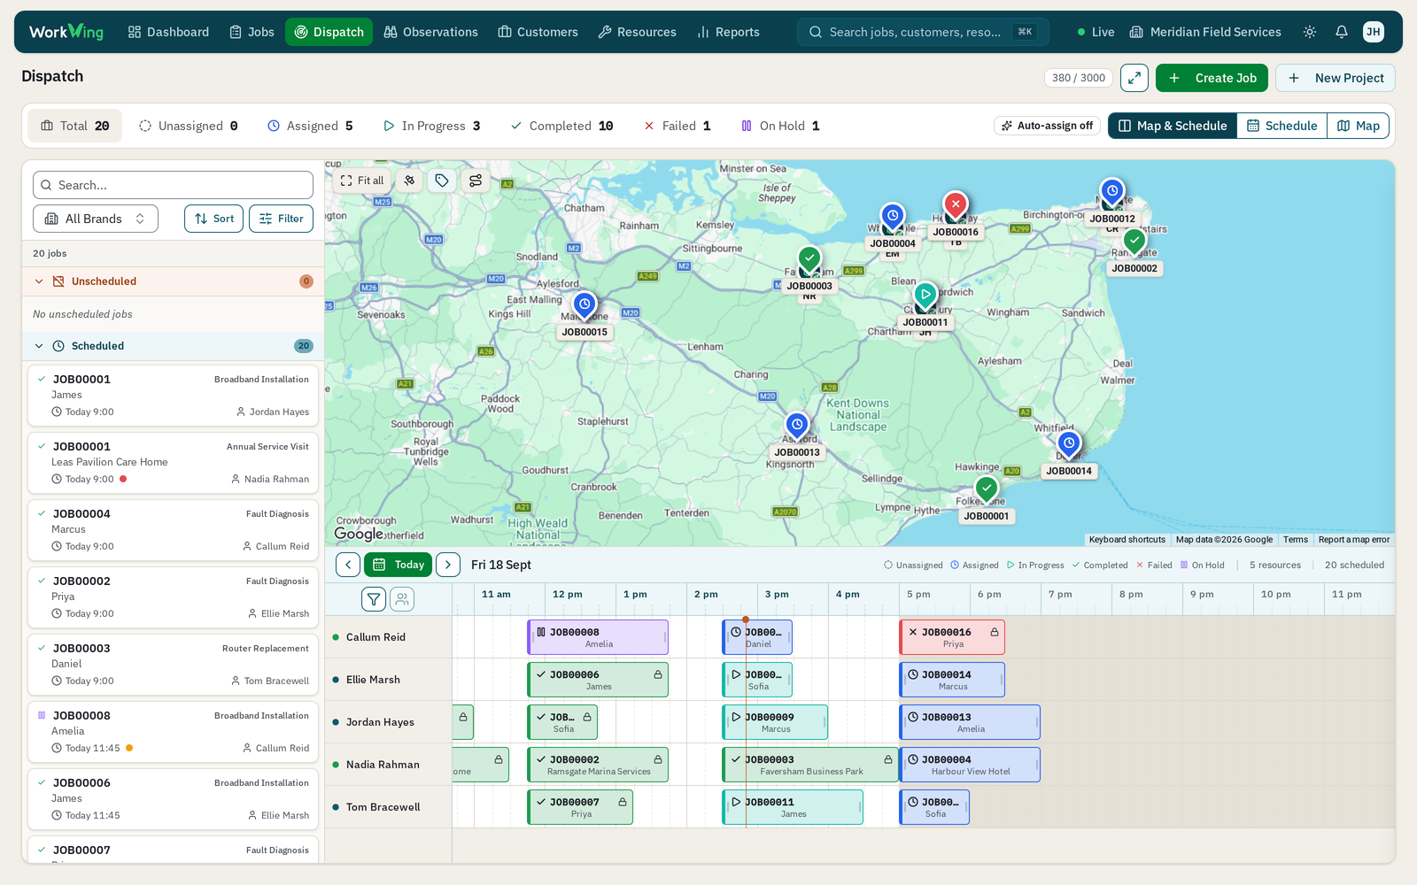Screen dimensions: 1417x885
Task: Open Meridian Field Services organization switcher
Action: pyautogui.click(x=1205, y=32)
